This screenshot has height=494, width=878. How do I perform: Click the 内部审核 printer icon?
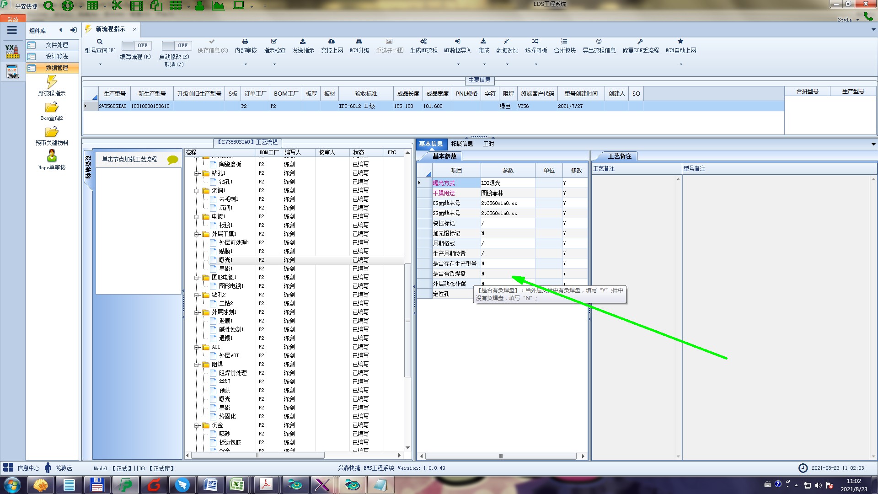pyautogui.click(x=245, y=42)
